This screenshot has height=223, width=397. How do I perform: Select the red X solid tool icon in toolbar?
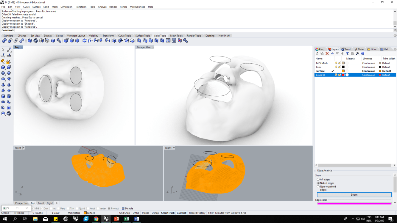[180, 40]
